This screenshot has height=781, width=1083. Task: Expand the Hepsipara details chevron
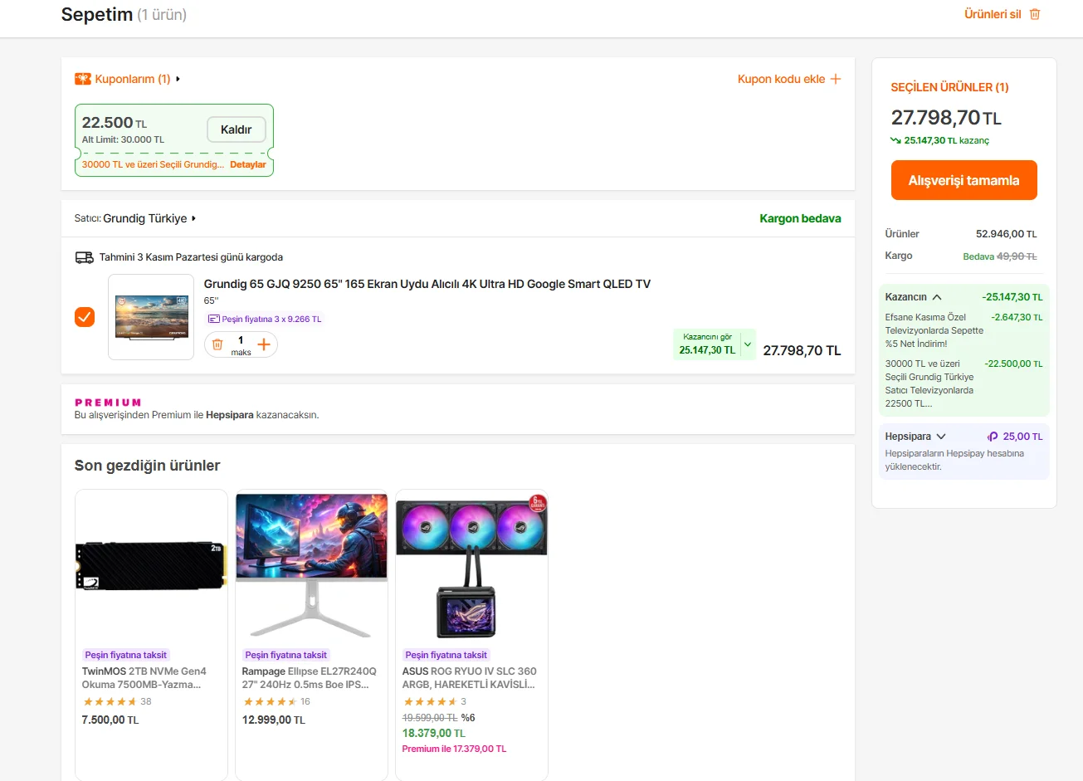point(941,437)
